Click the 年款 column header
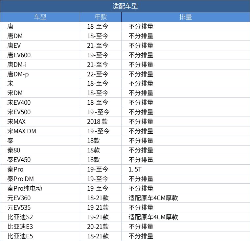The width and height of the screenshot is (250, 241). 101,17
